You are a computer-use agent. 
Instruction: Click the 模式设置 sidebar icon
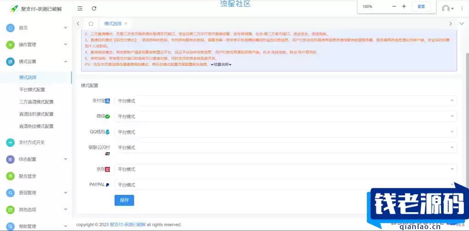pos(11,61)
